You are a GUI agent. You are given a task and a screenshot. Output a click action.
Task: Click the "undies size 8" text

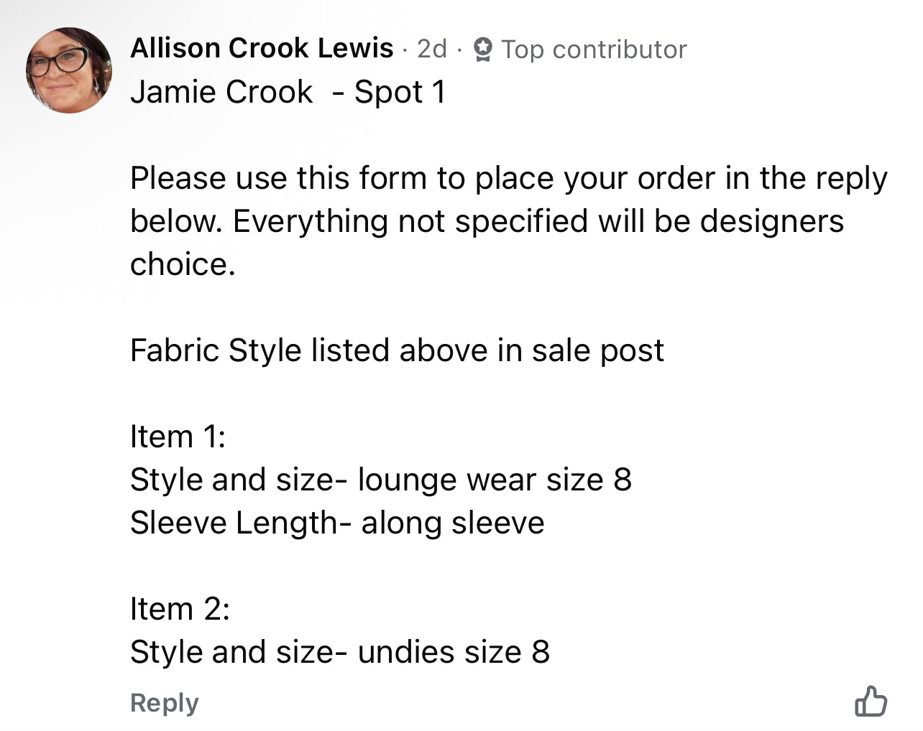click(x=454, y=652)
